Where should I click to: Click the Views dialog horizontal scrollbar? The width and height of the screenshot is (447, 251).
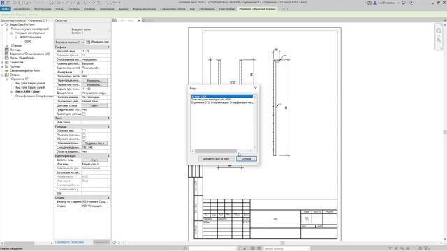216,151
